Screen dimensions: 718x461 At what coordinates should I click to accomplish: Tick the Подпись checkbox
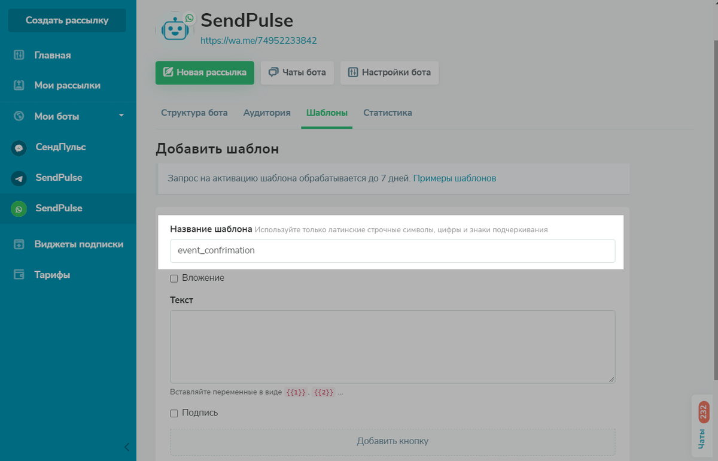coord(174,413)
